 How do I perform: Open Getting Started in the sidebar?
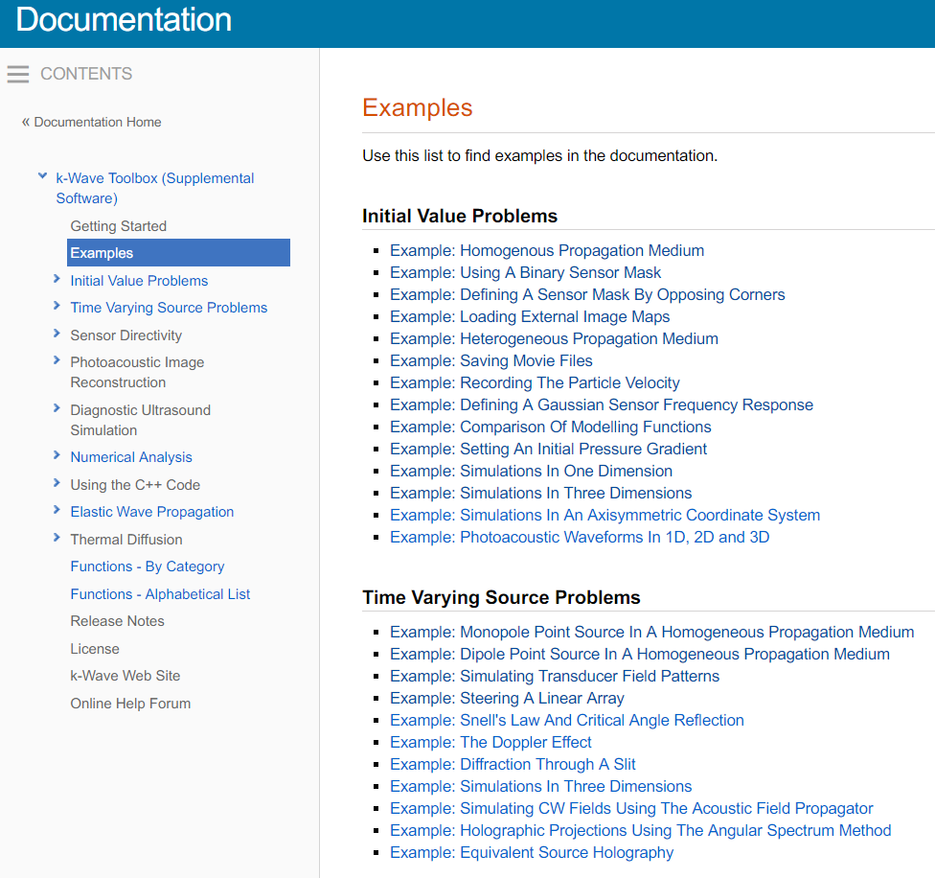click(118, 226)
